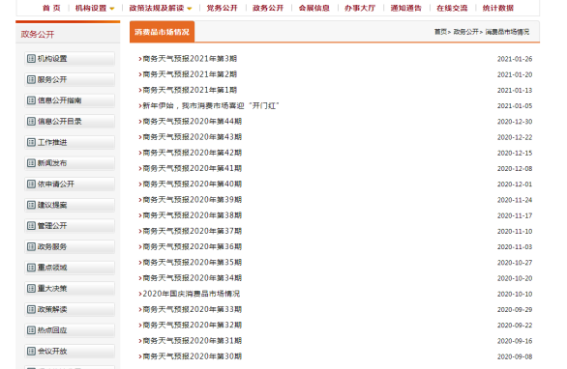Open article 商务天气预报2020年第30期
The height and width of the screenshot is (369, 567).
(192, 356)
